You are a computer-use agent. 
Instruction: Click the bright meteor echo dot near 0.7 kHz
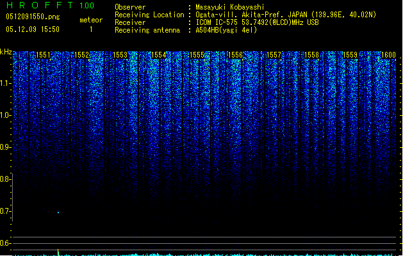58,212
